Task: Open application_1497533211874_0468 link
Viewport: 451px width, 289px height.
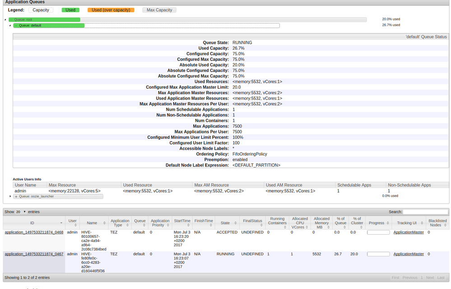Action: [x=34, y=232]
